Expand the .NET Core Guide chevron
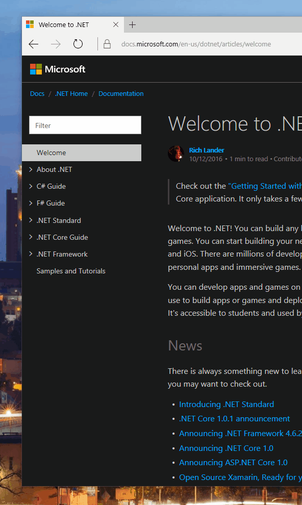 31,237
